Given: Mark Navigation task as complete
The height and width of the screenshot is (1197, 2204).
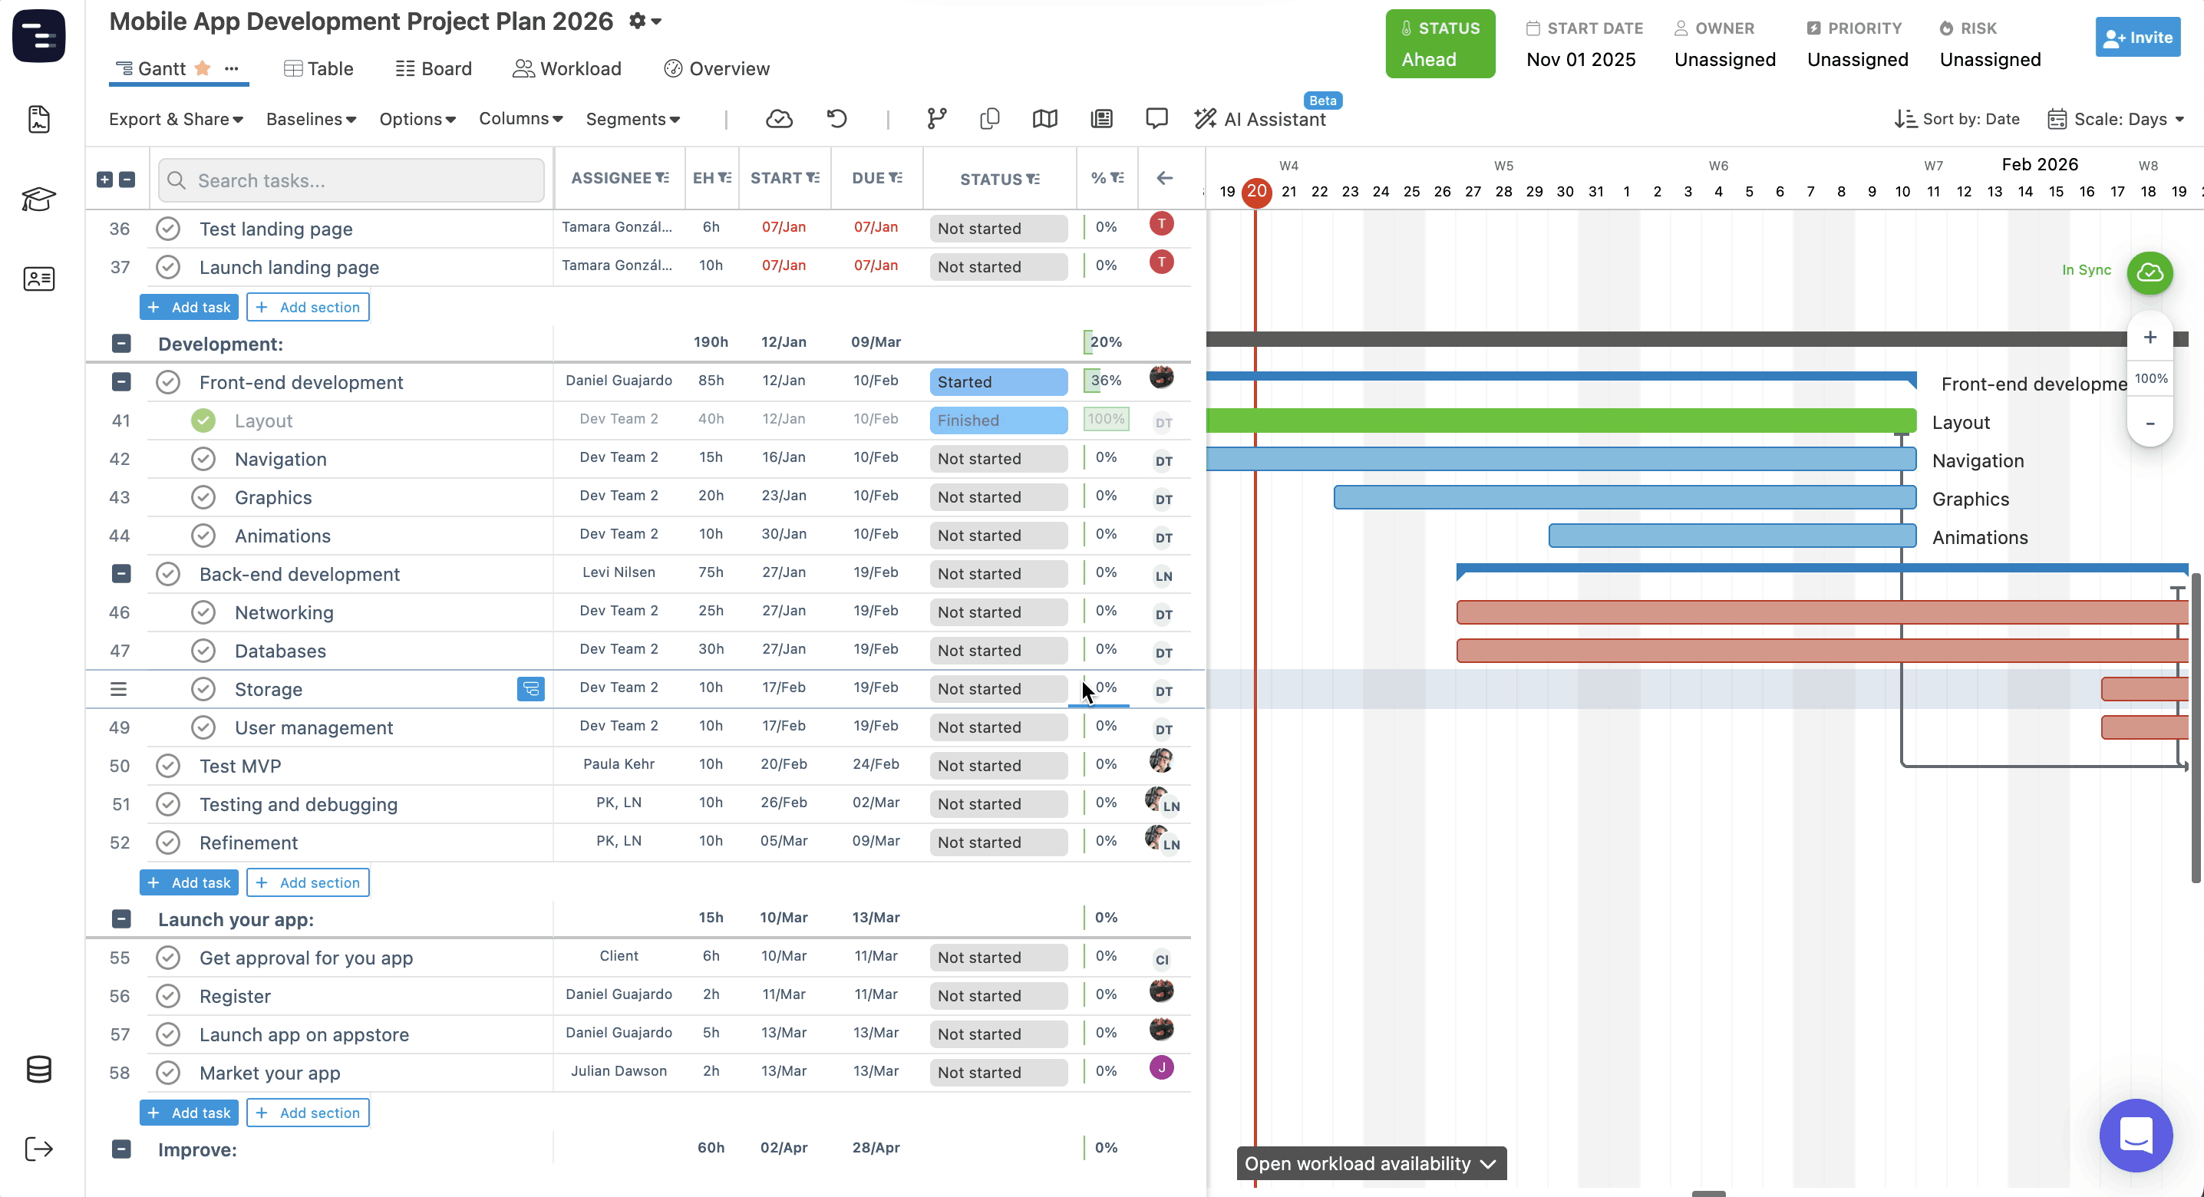Looking at the screenshot, I should point(203,460).
